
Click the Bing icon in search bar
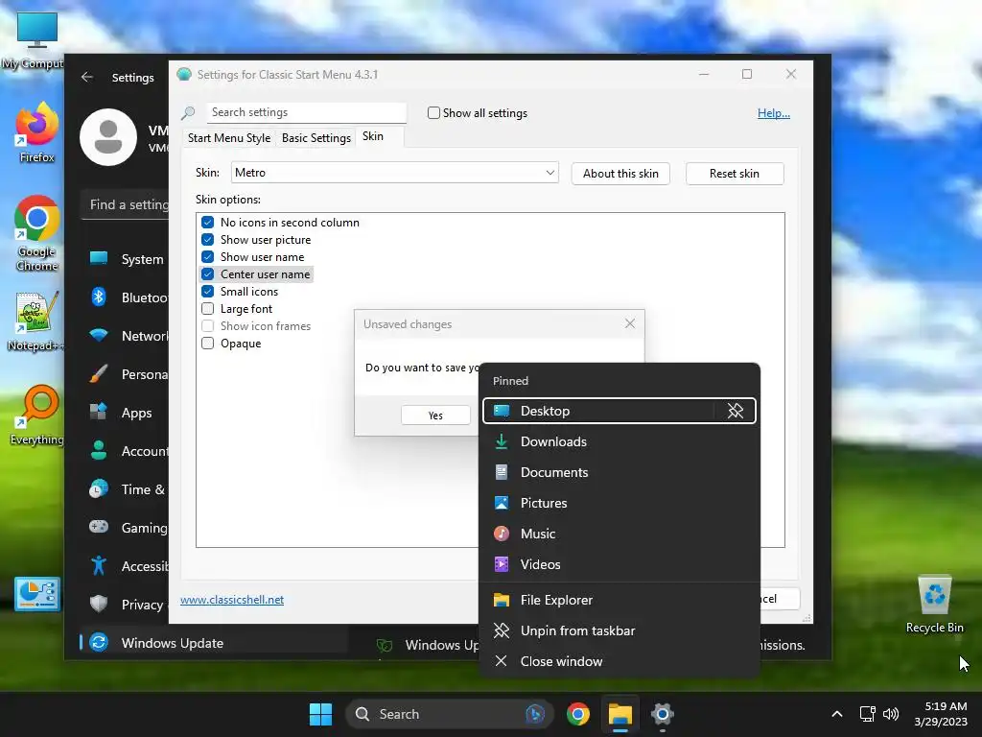coord(534,714)
